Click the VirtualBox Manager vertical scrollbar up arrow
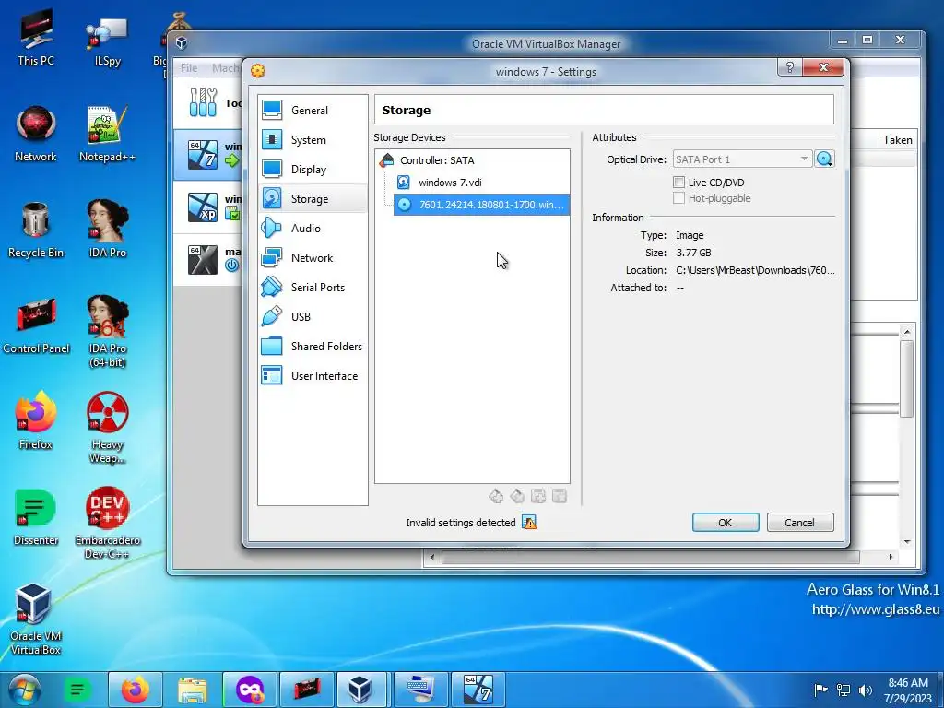Screen dimensions: 944x708 pyautogui.click(x=907, y=331)
